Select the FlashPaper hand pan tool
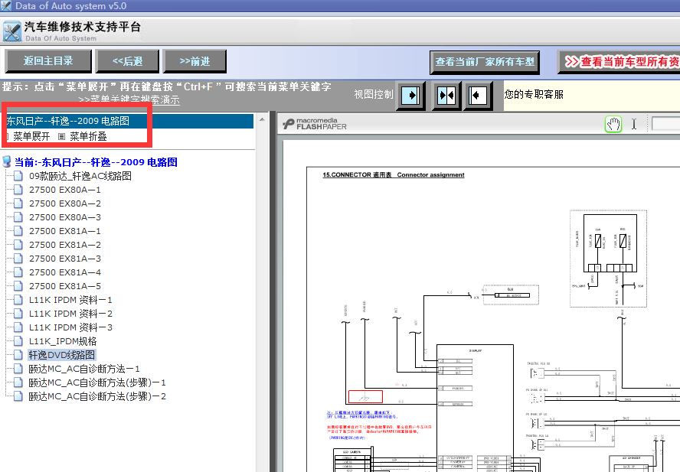The height and width of the screenshot is (472, 680). (x=613, y=125)
